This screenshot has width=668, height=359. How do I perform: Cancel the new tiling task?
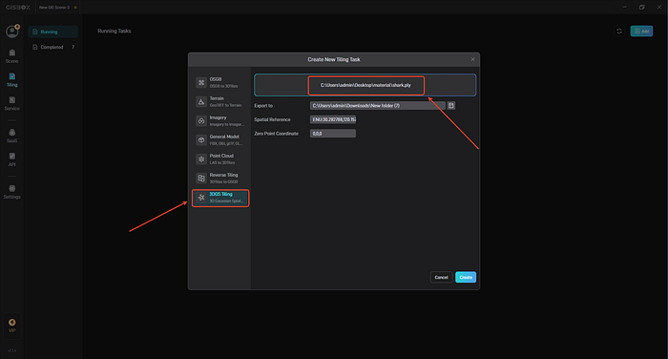point(441,277)
